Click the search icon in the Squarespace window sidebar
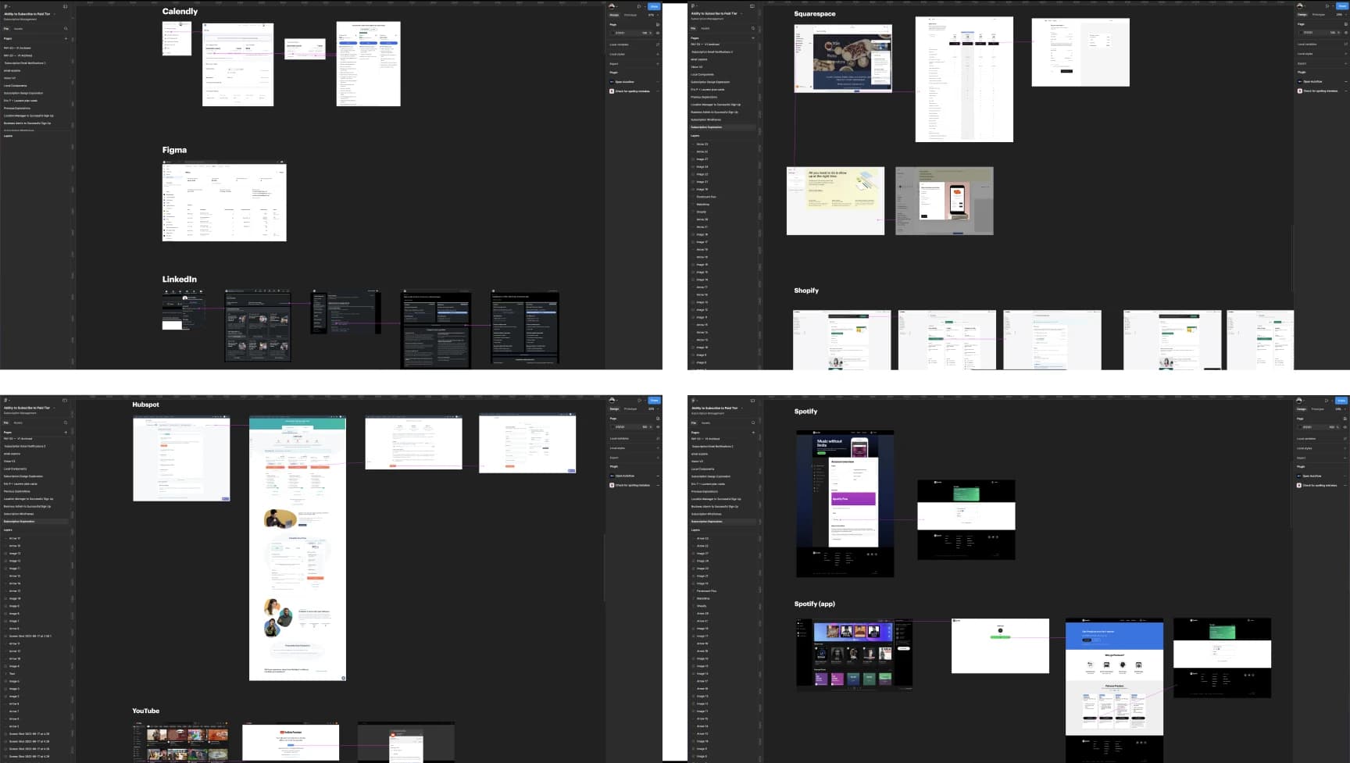Viewport: 1350px width, 763px height. 753,29
